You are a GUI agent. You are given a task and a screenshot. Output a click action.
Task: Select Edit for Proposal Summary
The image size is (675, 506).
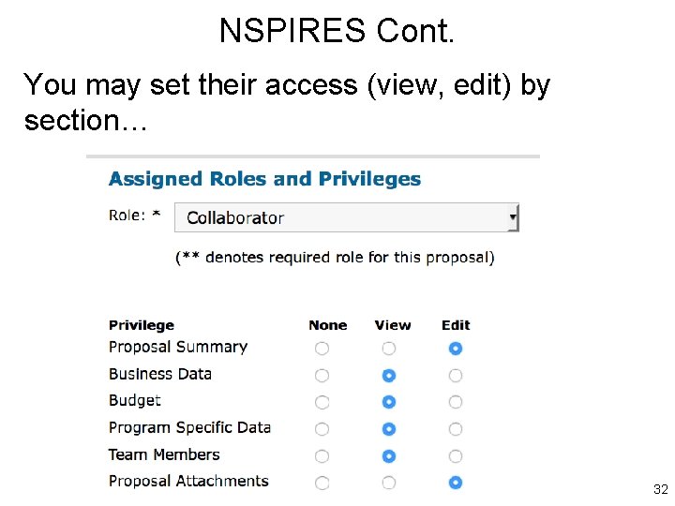click(x=456, y=349)
